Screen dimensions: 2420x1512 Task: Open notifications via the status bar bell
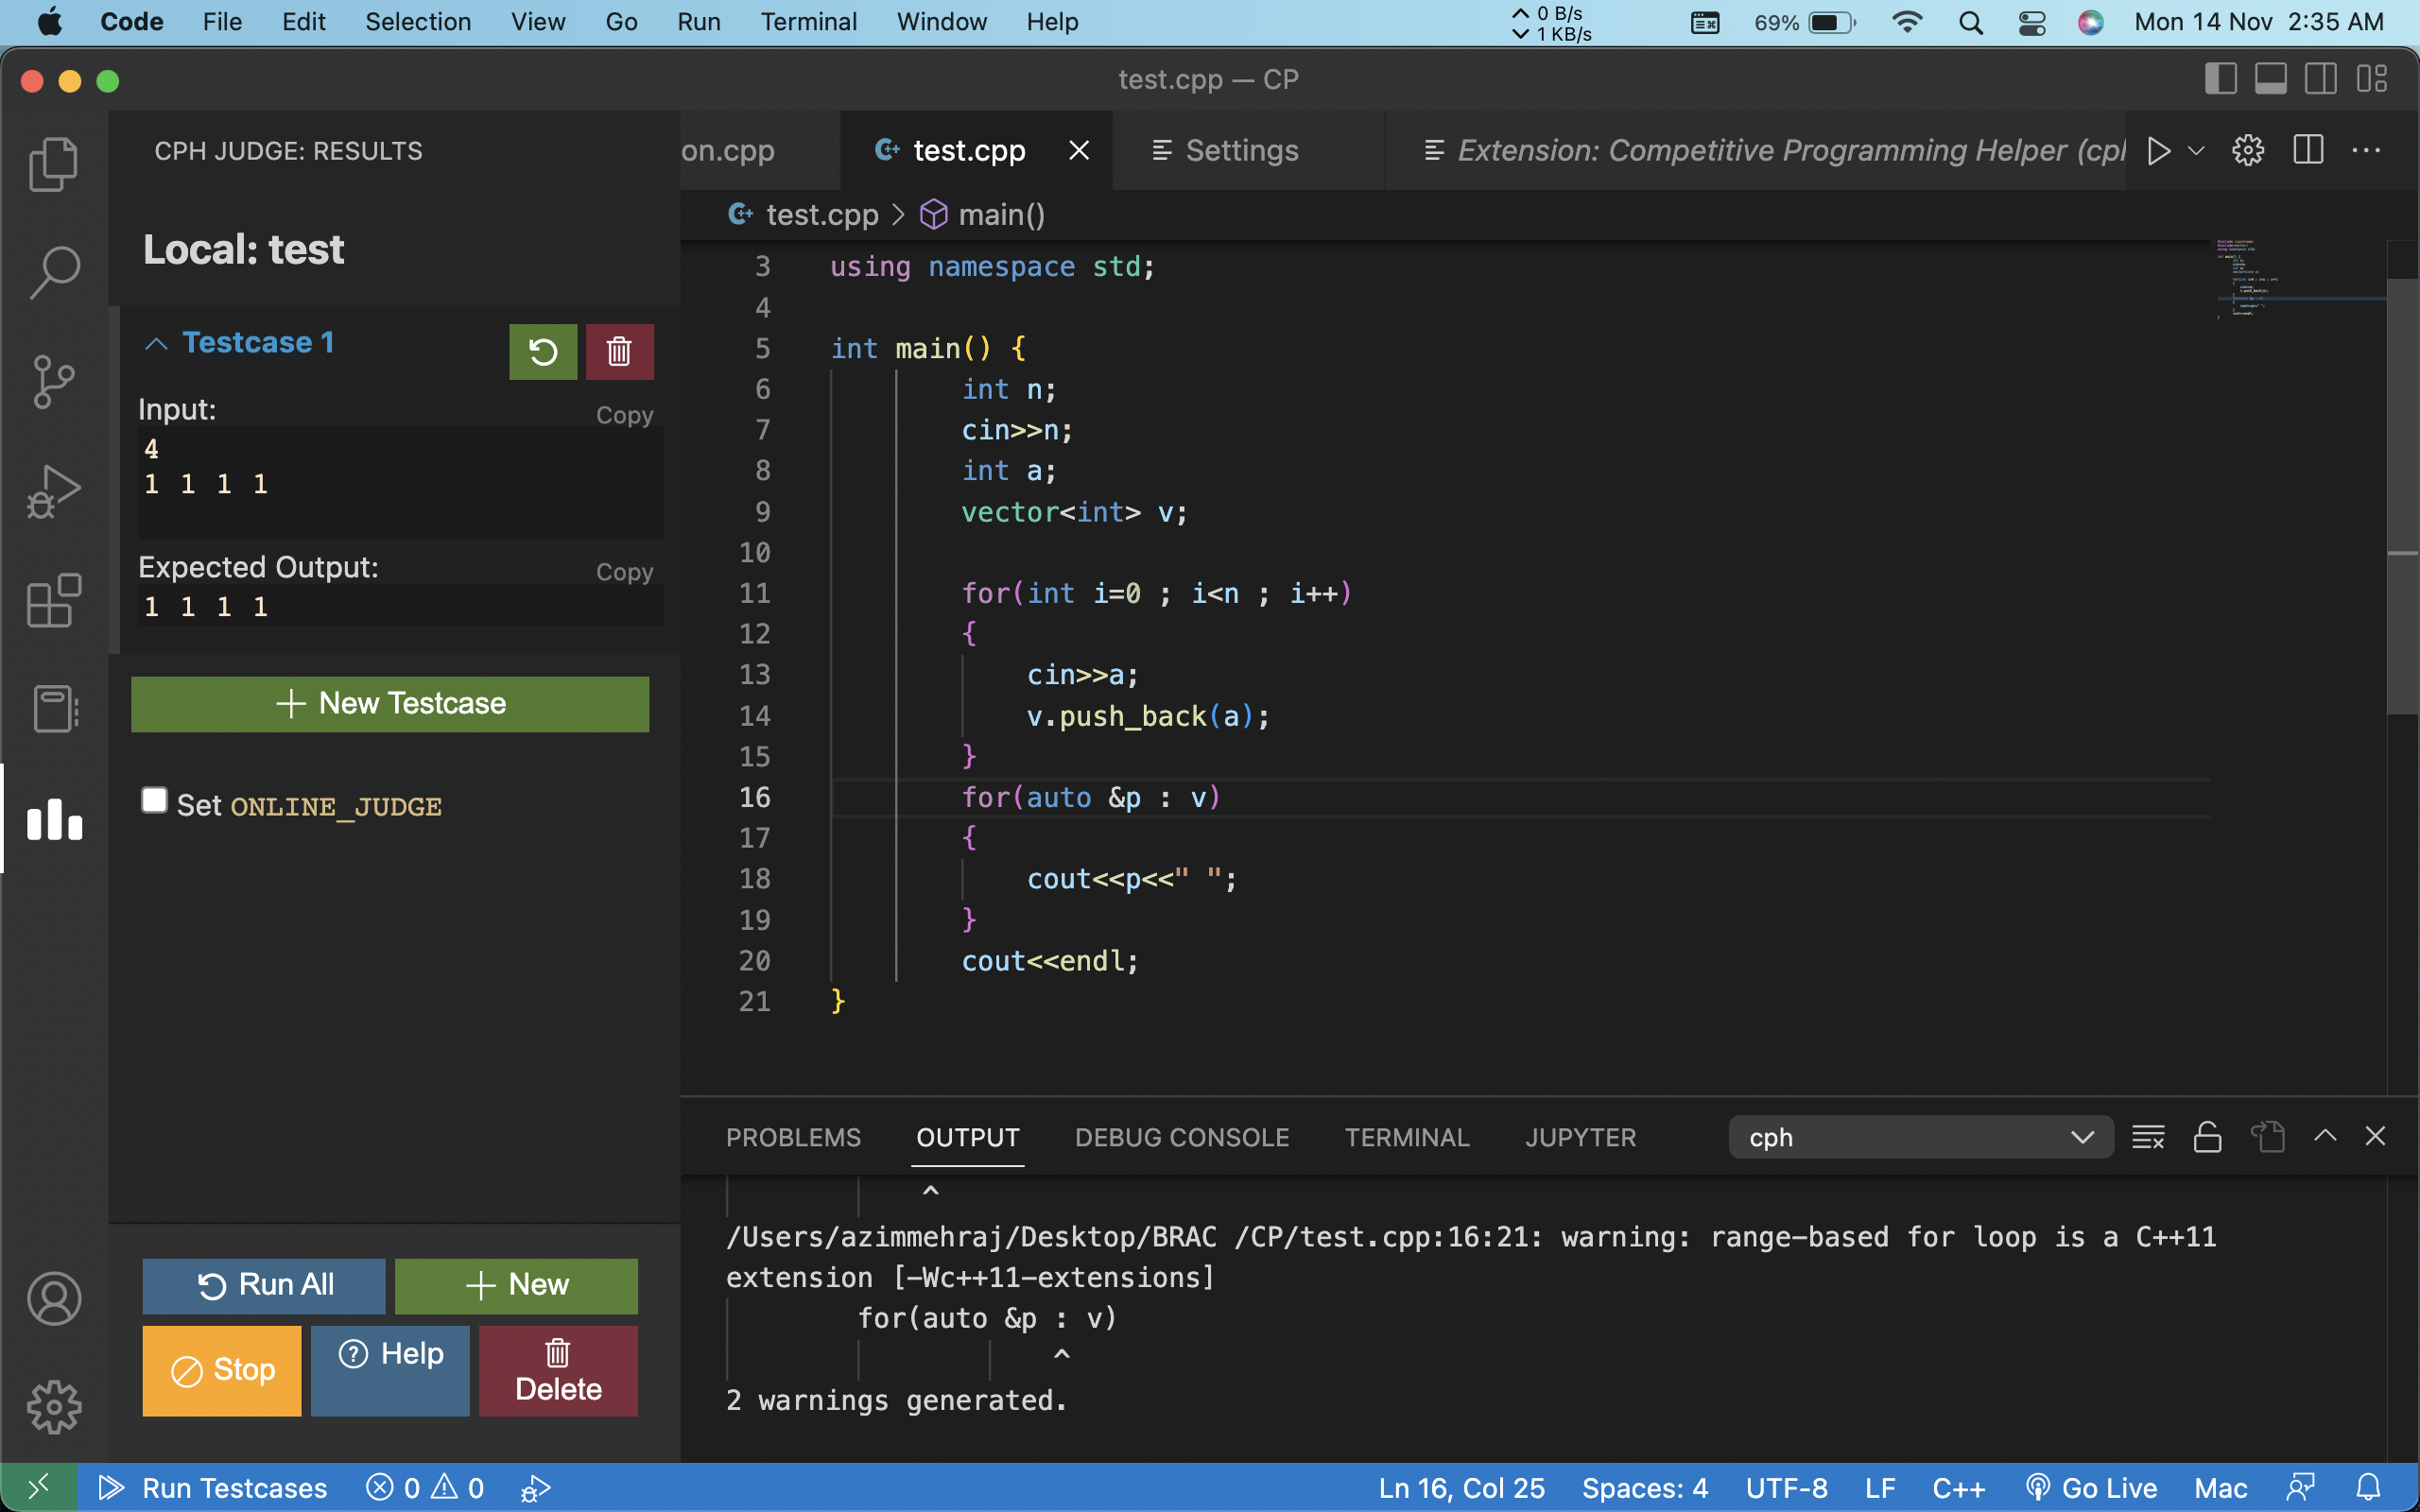[2368, 1487]
